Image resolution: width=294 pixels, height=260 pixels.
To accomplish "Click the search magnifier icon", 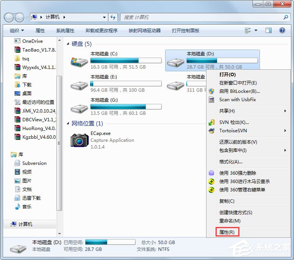I will tap(286, 17).
